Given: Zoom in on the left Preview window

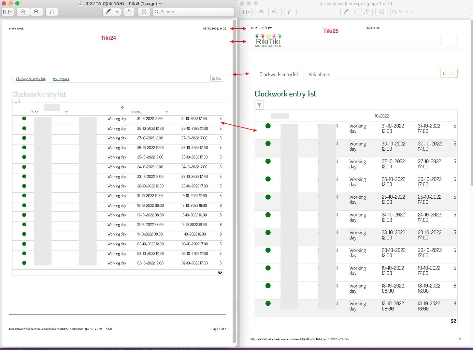Looking at the screenshot, I should [x=37, y=12].
